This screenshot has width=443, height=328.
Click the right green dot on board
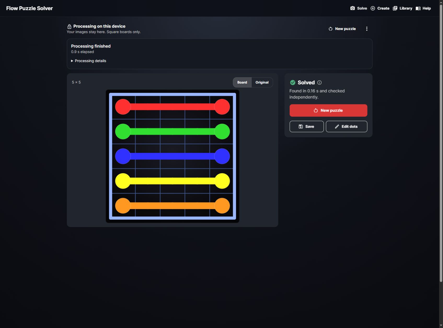[x=222, y=132]
